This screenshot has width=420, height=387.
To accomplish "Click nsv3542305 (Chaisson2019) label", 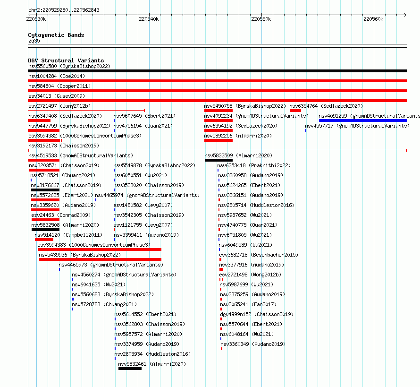I will pyautogui.click(x=149, y=215).
